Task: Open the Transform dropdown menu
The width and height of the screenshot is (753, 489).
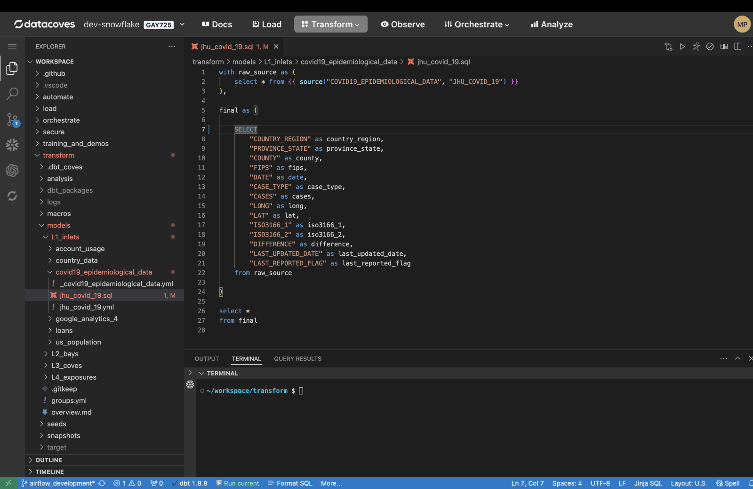Action: point(331,24)
